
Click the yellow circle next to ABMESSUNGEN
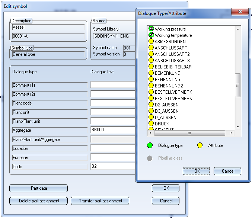pyautogui.click(x=151, y=42)
